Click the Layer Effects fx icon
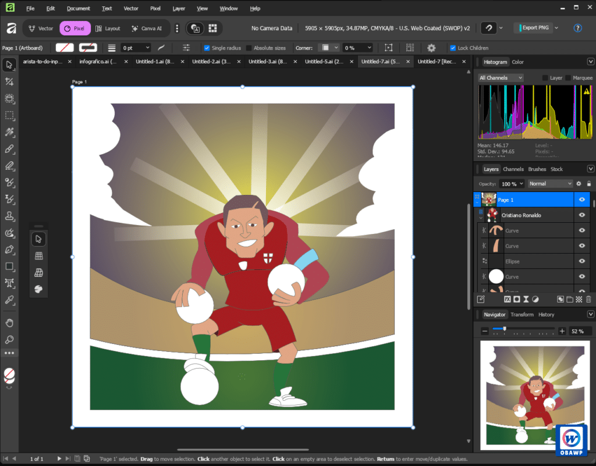596x466 pixels. pyautogui.click(x=508, y=299)
